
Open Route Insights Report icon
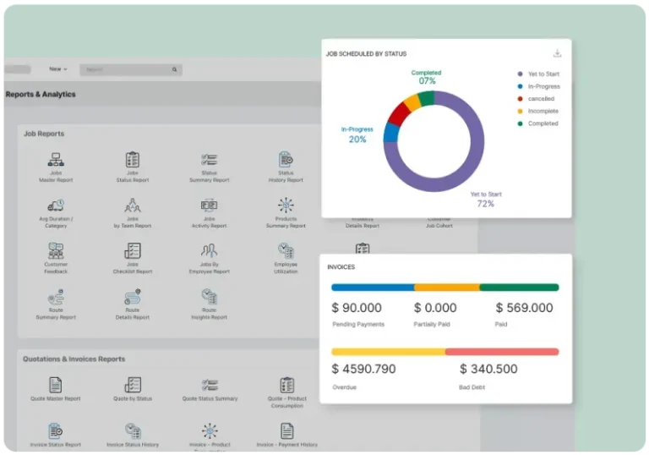[x=210, y=297]
